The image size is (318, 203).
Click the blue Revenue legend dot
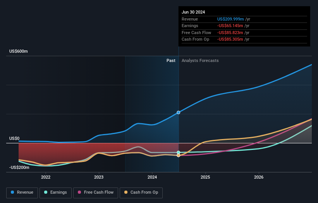pos(12,192)
